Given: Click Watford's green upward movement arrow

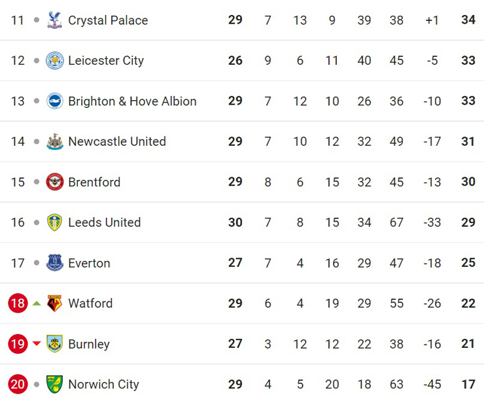Looking at the screenshot, I should (x=37, y=303).
